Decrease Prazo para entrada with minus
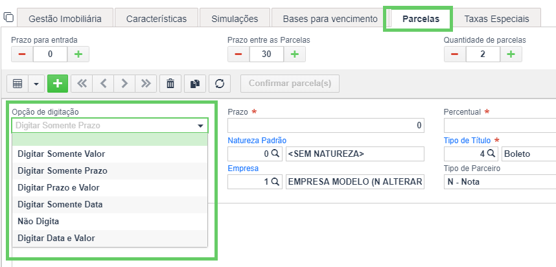556x267 pixels. pyautogui.click(x=22, y=54)
